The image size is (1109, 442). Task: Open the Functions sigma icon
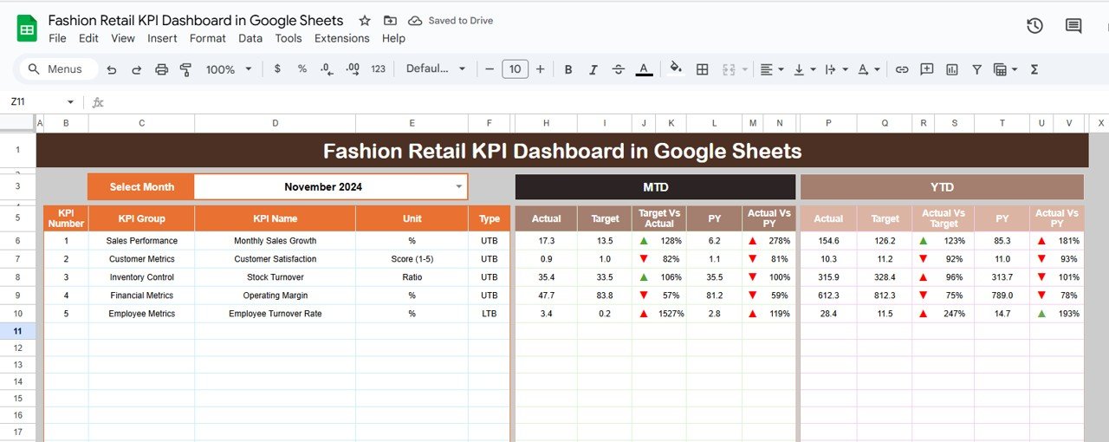[1034, 69]
